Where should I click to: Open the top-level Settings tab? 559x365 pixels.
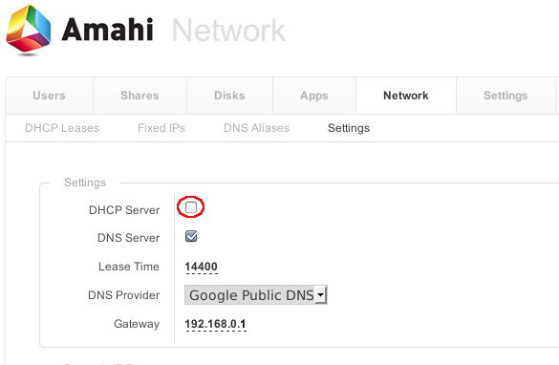pyautogui.click(x=505, y=96)
